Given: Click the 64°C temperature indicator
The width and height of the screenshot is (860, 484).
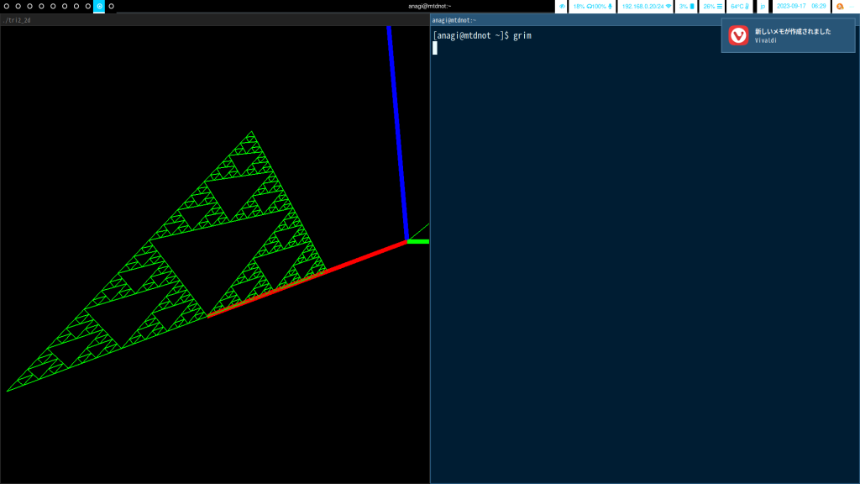Looking at the screenshot, I should click(x=739, y=6).
